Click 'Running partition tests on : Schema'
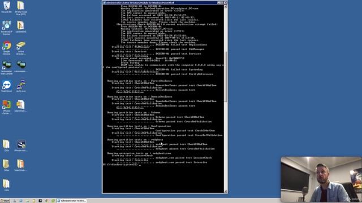This screenshot has width=362, height=203. click(133, 113)
